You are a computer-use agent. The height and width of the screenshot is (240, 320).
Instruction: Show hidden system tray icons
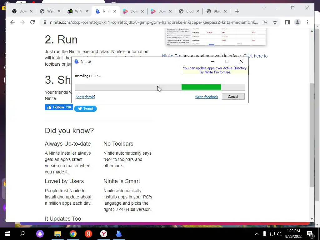257,234
